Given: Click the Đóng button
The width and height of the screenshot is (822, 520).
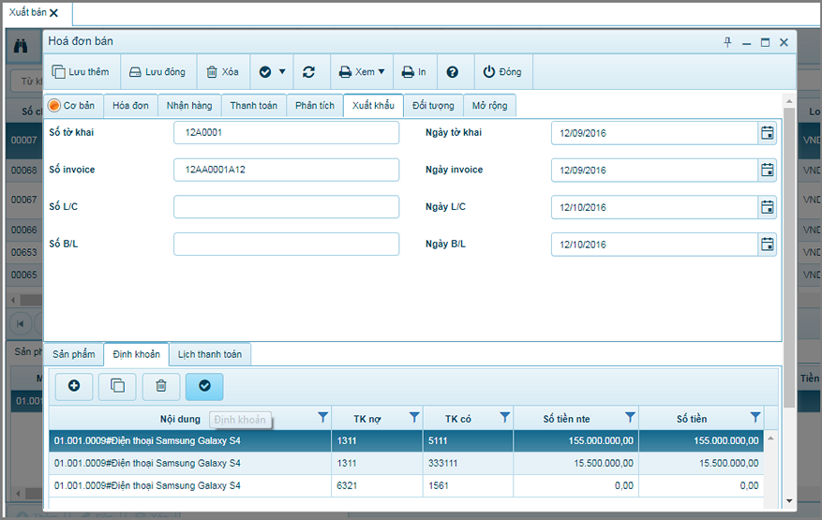Looking at the screenshot, I should 502,72.
